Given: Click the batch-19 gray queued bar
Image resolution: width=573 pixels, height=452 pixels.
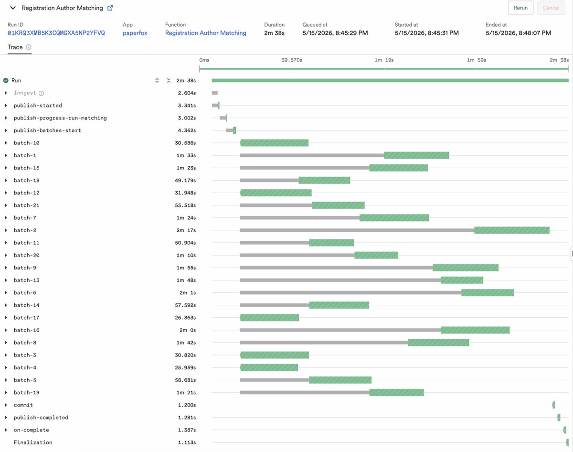Looking at the screenshot, I should pyautogui.click(x=305, y=392).
